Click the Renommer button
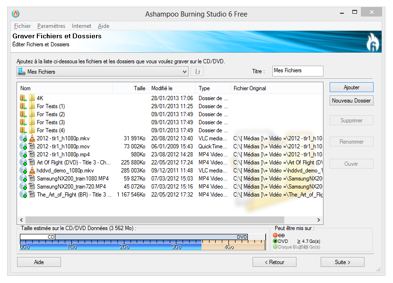 pos(351,142)
